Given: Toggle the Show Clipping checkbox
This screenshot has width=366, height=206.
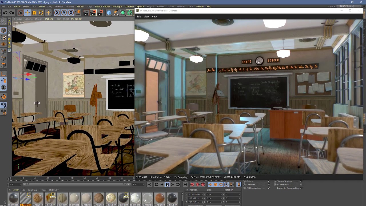Looking at the screenshot, I should 301,181.
